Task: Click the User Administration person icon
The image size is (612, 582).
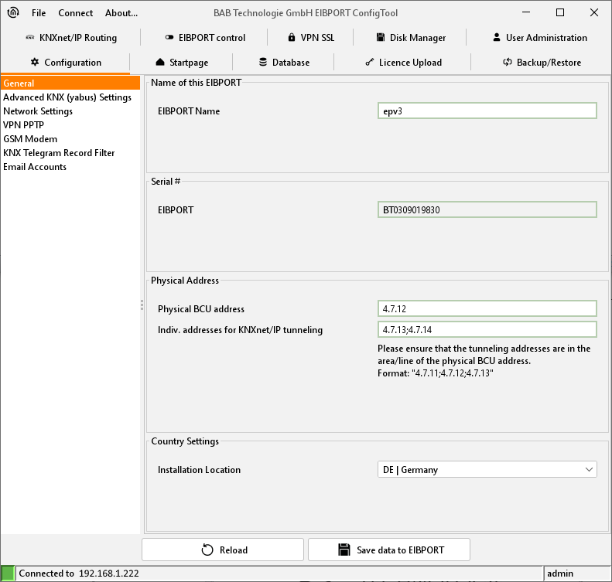Action: (497, 38)
